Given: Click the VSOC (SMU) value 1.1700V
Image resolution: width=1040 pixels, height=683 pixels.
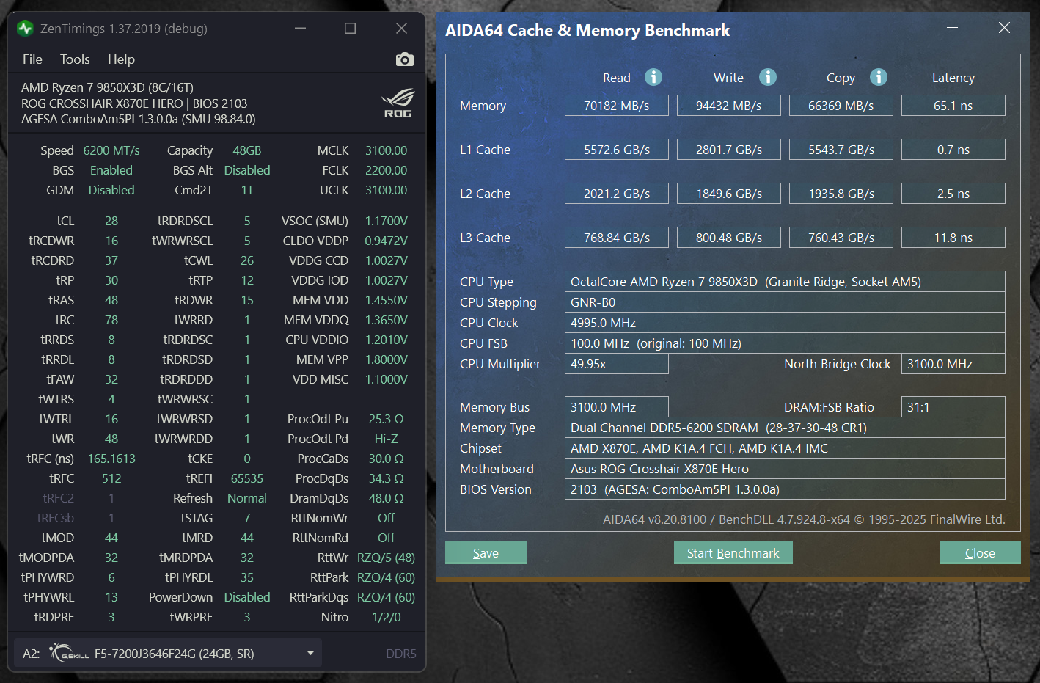Looking at the screenshot, I should point(387,221).
